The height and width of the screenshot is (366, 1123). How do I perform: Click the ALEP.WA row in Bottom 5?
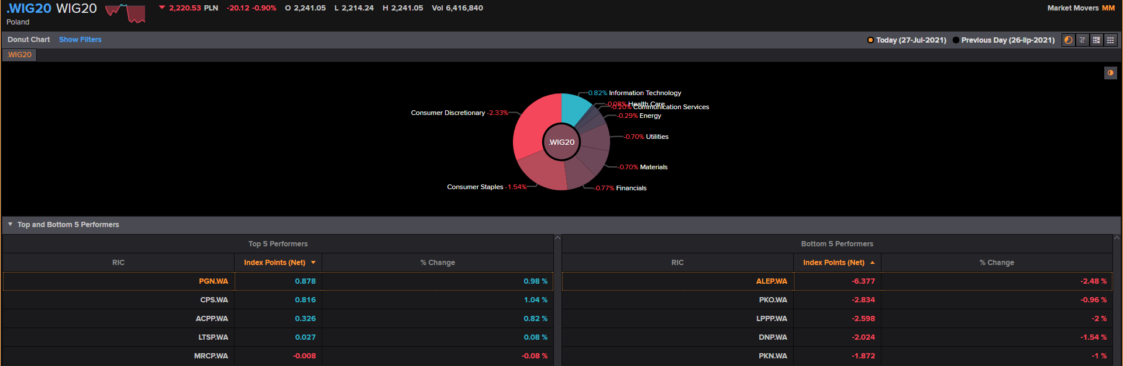(771, 281)
